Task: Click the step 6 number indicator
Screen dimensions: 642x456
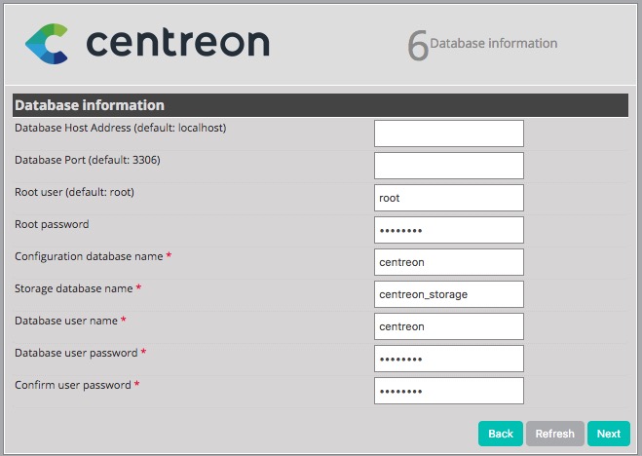Action: (417, 46)
